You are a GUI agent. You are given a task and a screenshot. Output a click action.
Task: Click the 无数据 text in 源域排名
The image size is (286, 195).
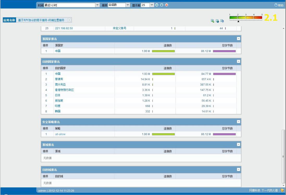(47, 158)
